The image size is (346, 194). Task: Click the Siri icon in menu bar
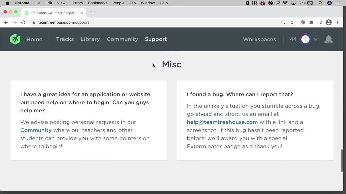[330, 3]
